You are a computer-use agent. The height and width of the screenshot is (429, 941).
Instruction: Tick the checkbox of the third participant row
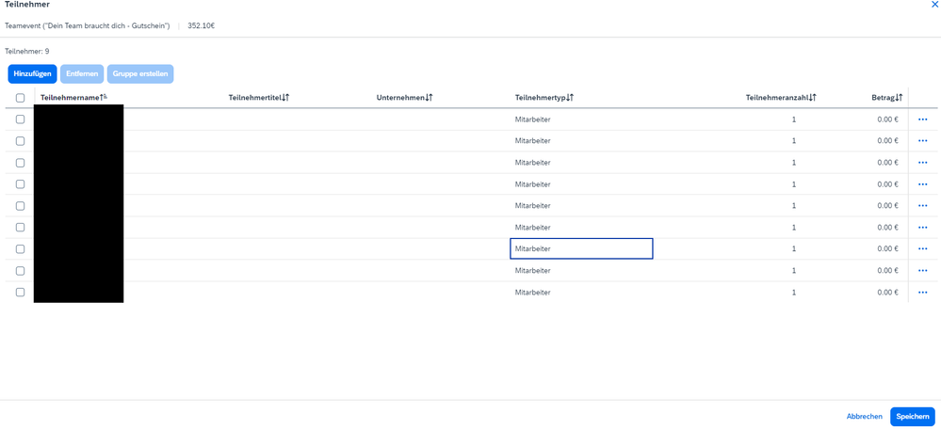(x=20, y=163)
